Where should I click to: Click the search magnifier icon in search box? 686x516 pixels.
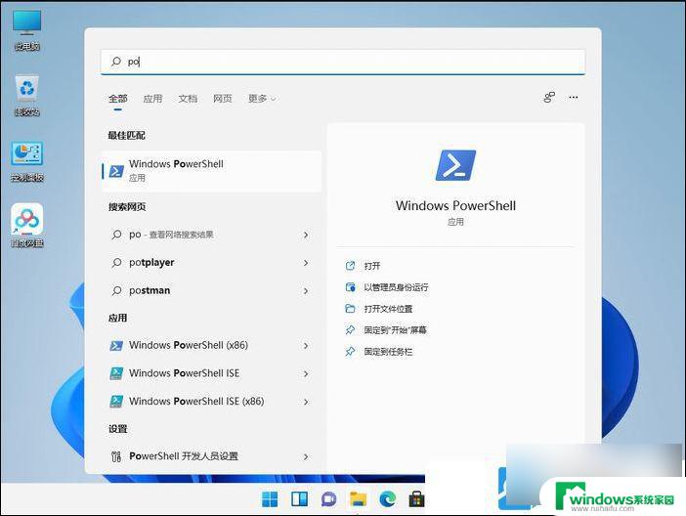click(x=116, y=62)
